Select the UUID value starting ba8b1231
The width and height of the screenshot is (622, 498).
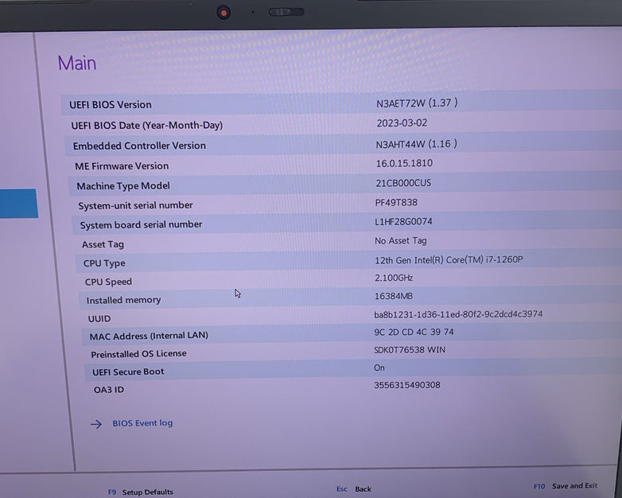coord(458,314)
